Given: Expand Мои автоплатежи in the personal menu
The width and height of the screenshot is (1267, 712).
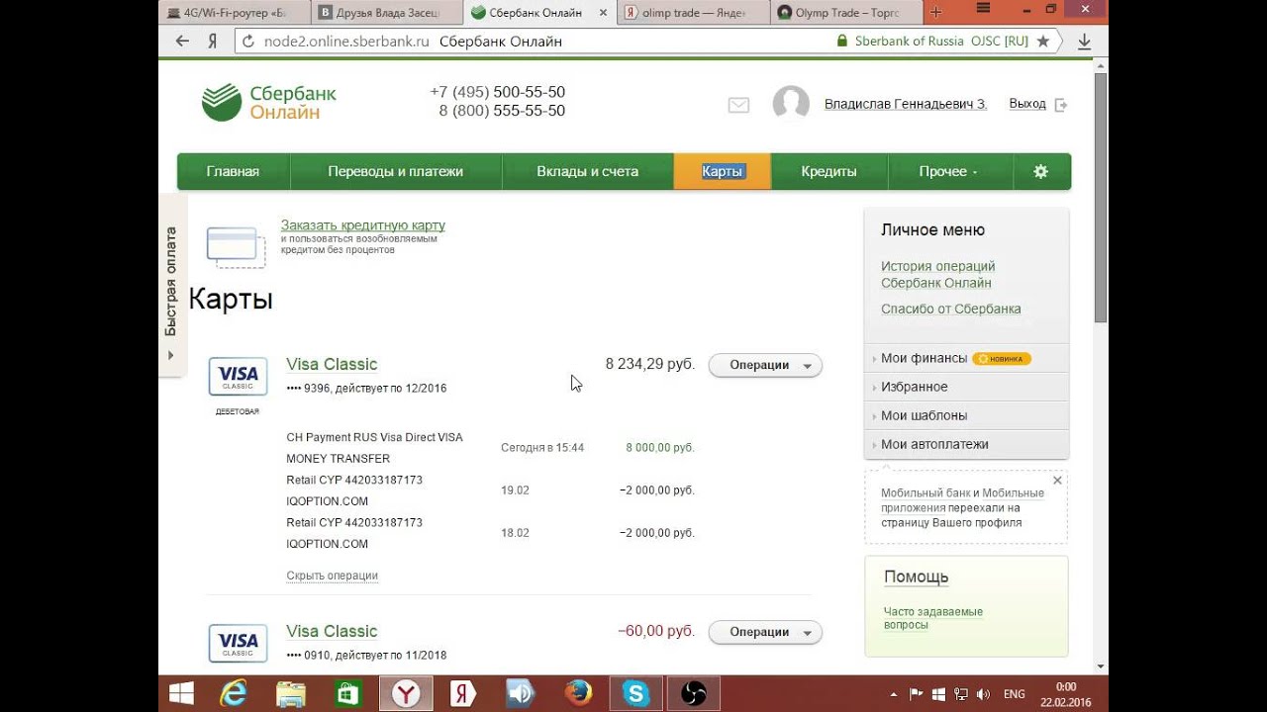Looking at the screenshot, I should tap(966, 444).
